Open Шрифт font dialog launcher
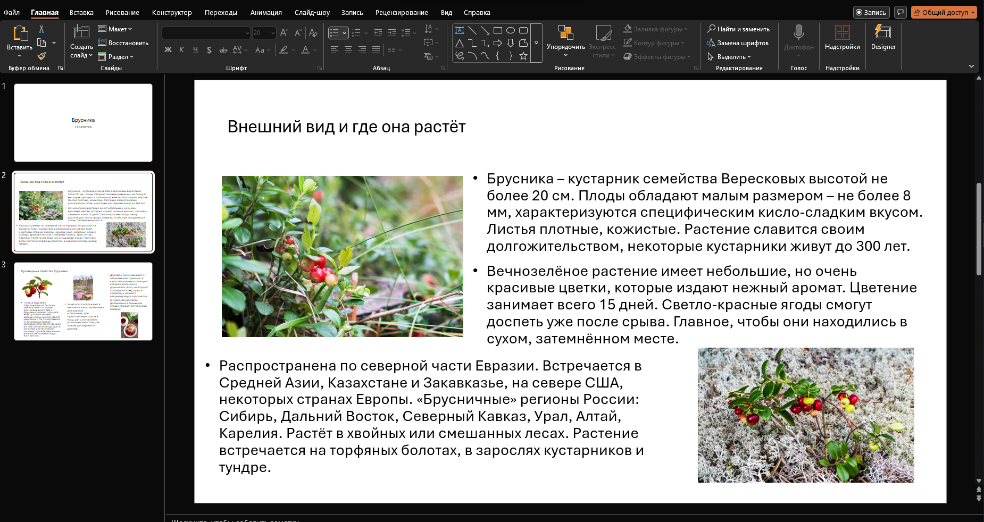984x522 pixels. [320, 68]
